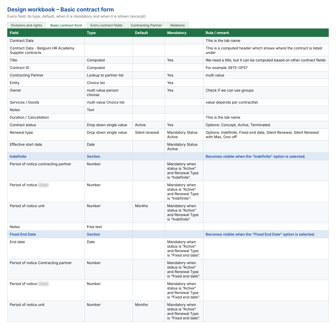
Task: Select the Contract ID field cell
Action: pyautogui.click(x=46, y=68)
